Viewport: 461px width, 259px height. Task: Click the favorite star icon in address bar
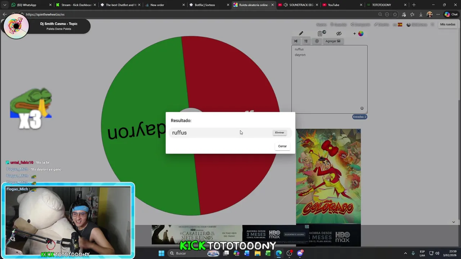(x=395, y=14)
